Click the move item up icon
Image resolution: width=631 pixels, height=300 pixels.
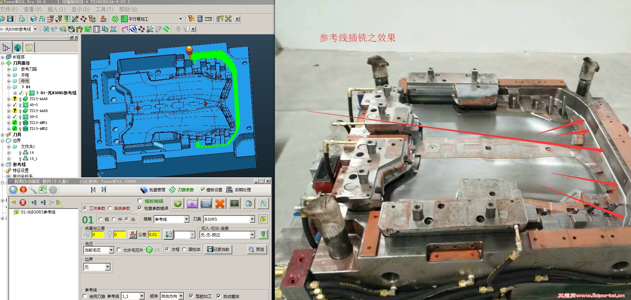[34, 202]
